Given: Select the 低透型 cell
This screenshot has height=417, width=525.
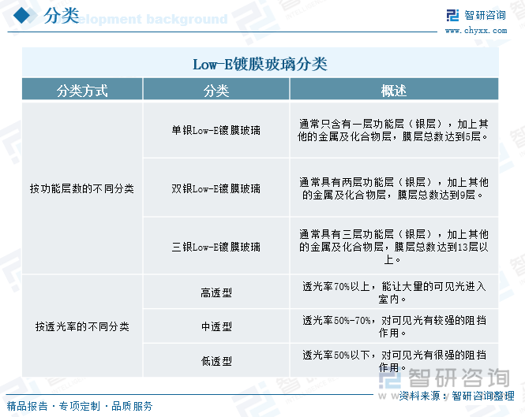Looking at the screenshot, I should (216, 361).
